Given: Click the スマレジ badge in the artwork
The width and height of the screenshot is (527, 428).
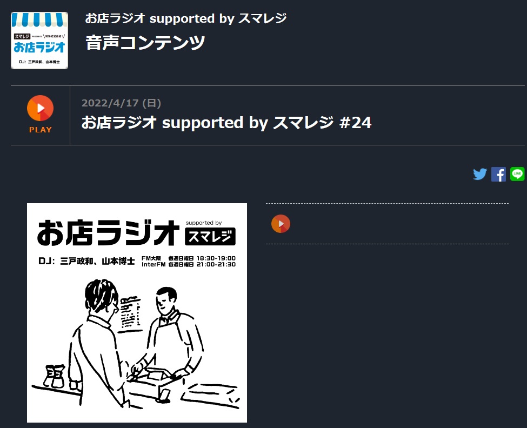Looking at the screenshot, I should coord(210,237).
